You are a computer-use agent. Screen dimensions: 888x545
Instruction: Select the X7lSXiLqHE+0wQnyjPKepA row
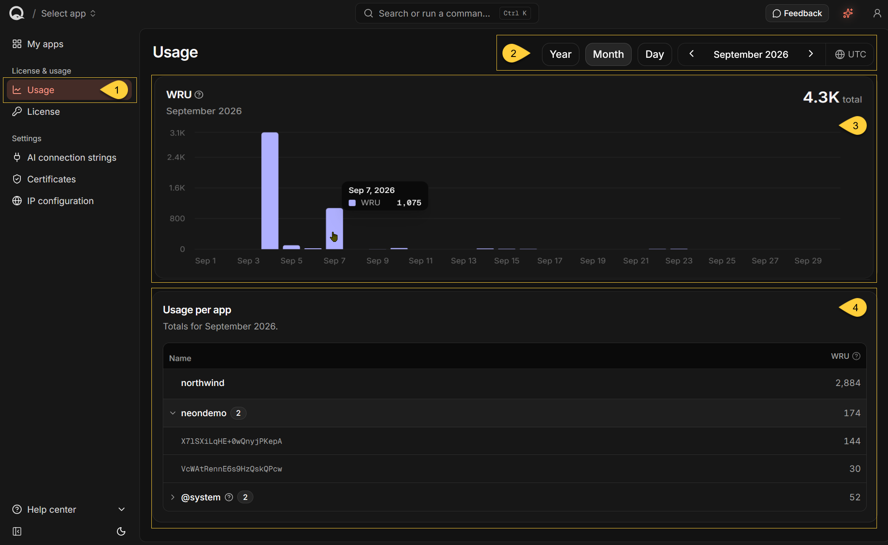pos(514,441)
